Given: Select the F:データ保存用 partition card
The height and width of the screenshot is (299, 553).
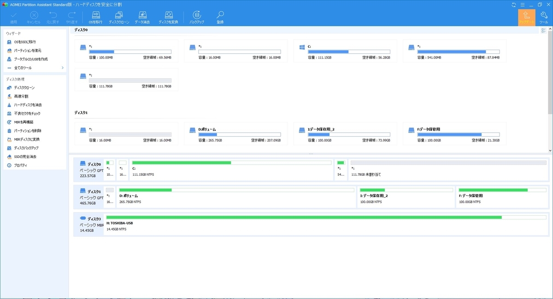Looking at the screenshot, I should [454, 134].
